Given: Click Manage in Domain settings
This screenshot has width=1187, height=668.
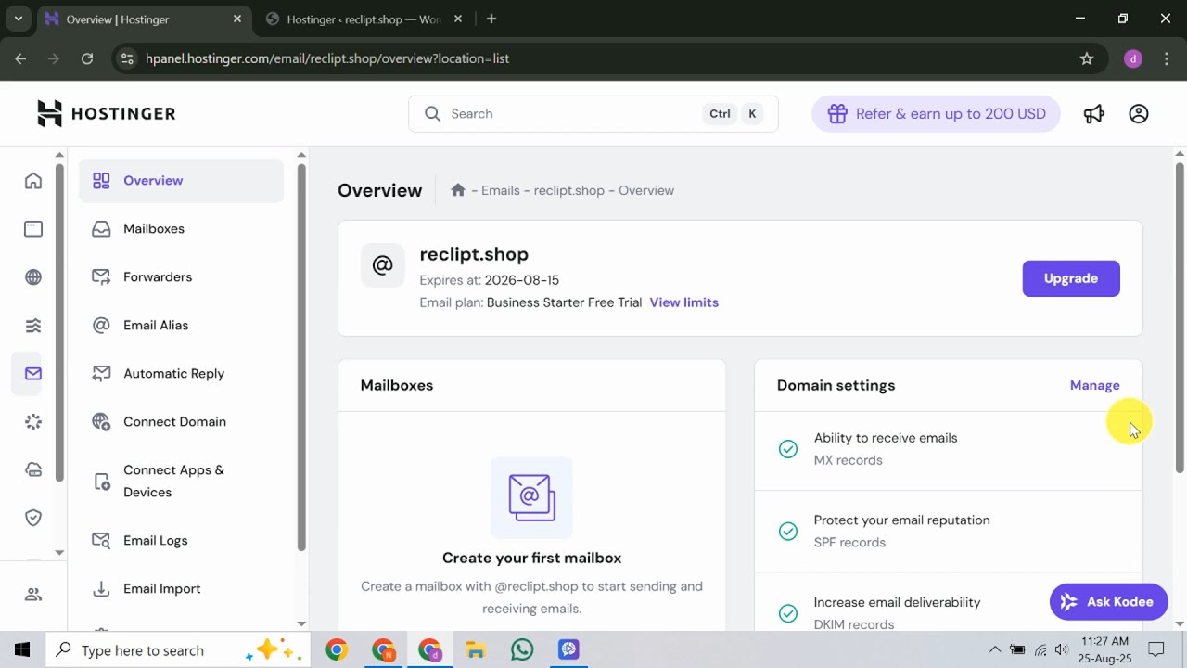Looking at the screenshot, I should pos(1095,385).
